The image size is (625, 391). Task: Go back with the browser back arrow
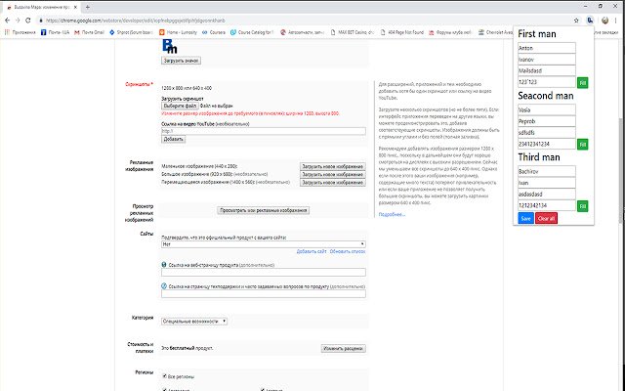click(x=7, y=21)
